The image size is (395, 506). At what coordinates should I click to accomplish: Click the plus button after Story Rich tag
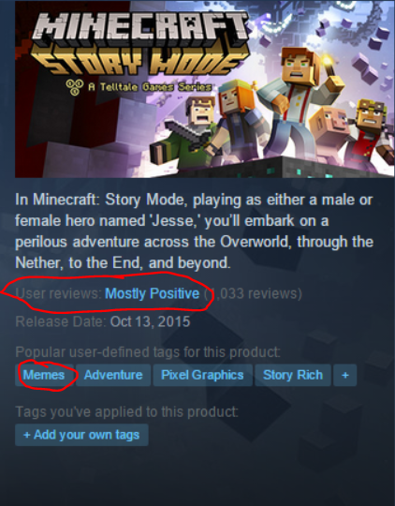tap(345, 375)
